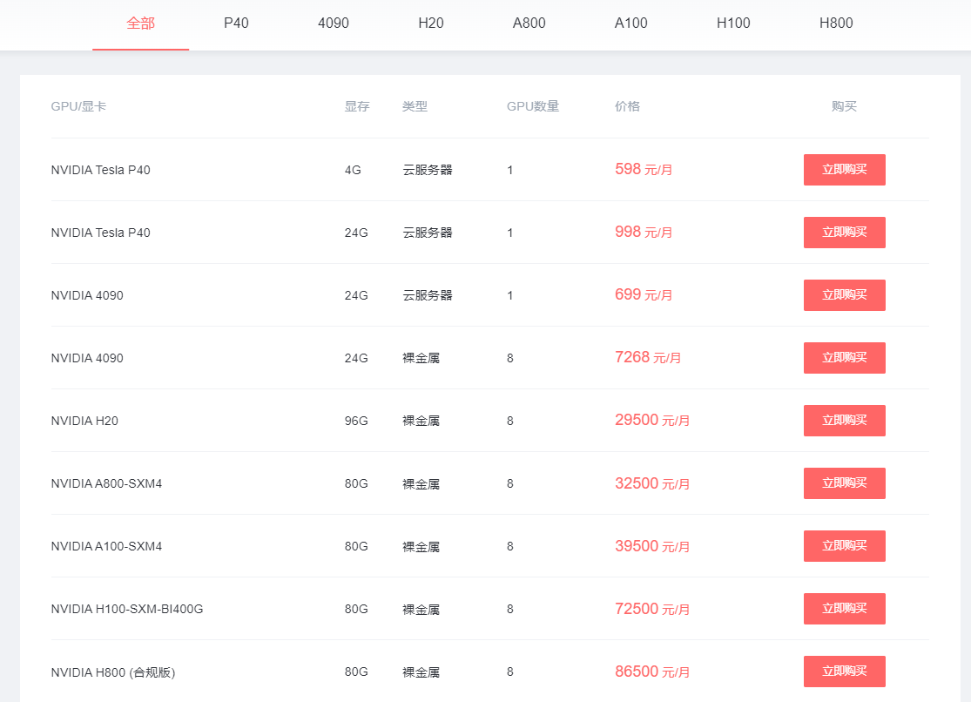Click the 4G memory value
The width and height of the screenshot is (971, 702).
coord(353,170)
